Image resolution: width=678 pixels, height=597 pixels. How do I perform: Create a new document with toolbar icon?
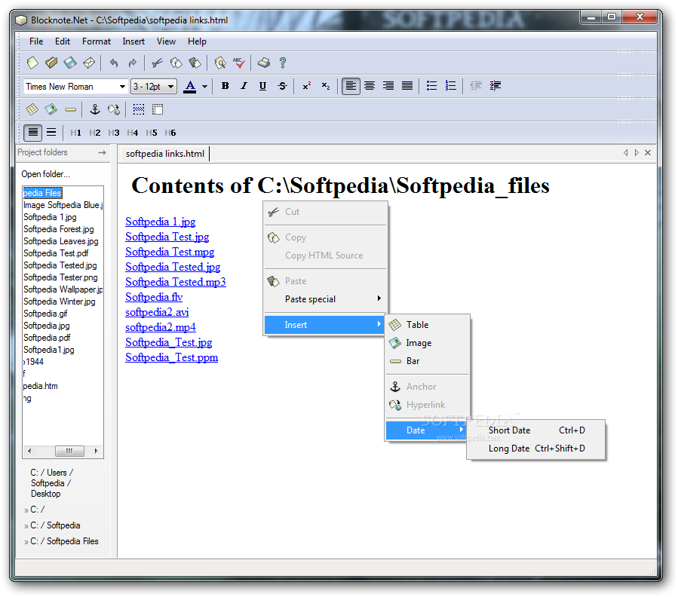32,63
